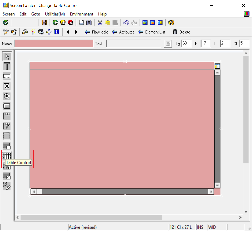252x231 pixels.
Task: Select the Checkbox element tool
Action: [x=7, y=86]
